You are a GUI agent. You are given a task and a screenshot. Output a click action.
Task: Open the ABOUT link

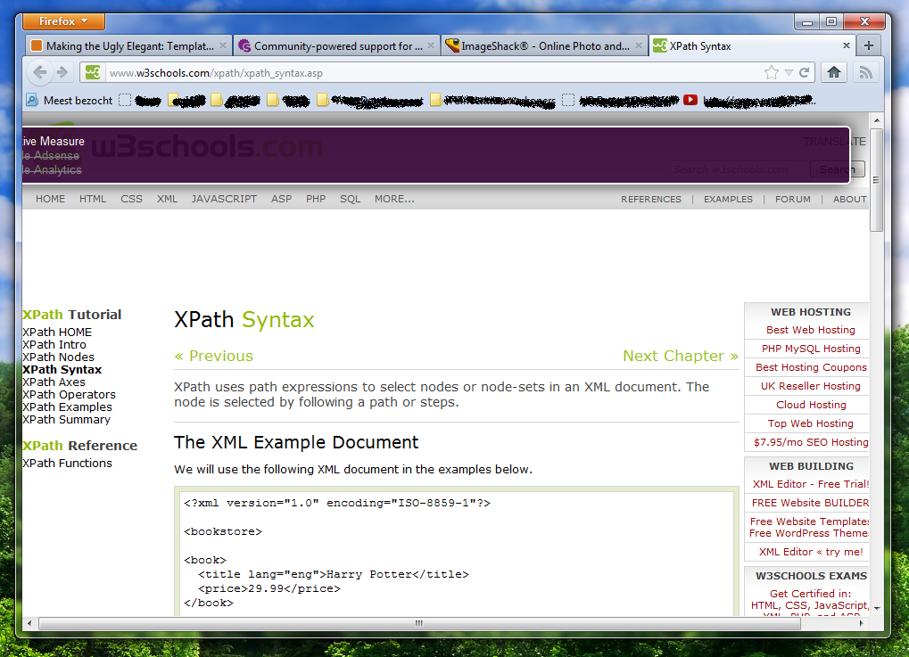(850, 200)
